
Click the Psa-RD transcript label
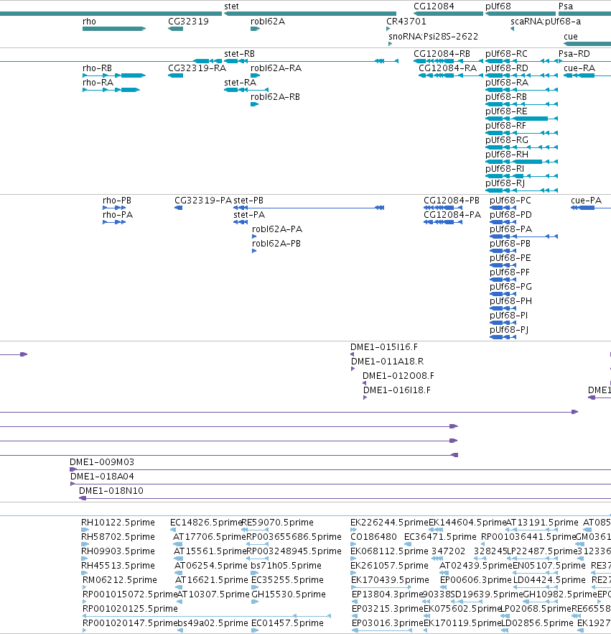(574, 54)
